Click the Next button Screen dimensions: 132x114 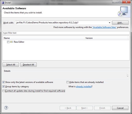84,108
